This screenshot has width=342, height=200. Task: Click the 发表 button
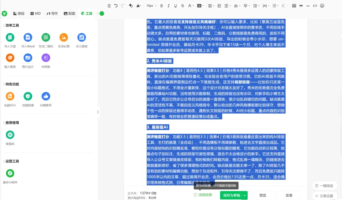[289, 195]
